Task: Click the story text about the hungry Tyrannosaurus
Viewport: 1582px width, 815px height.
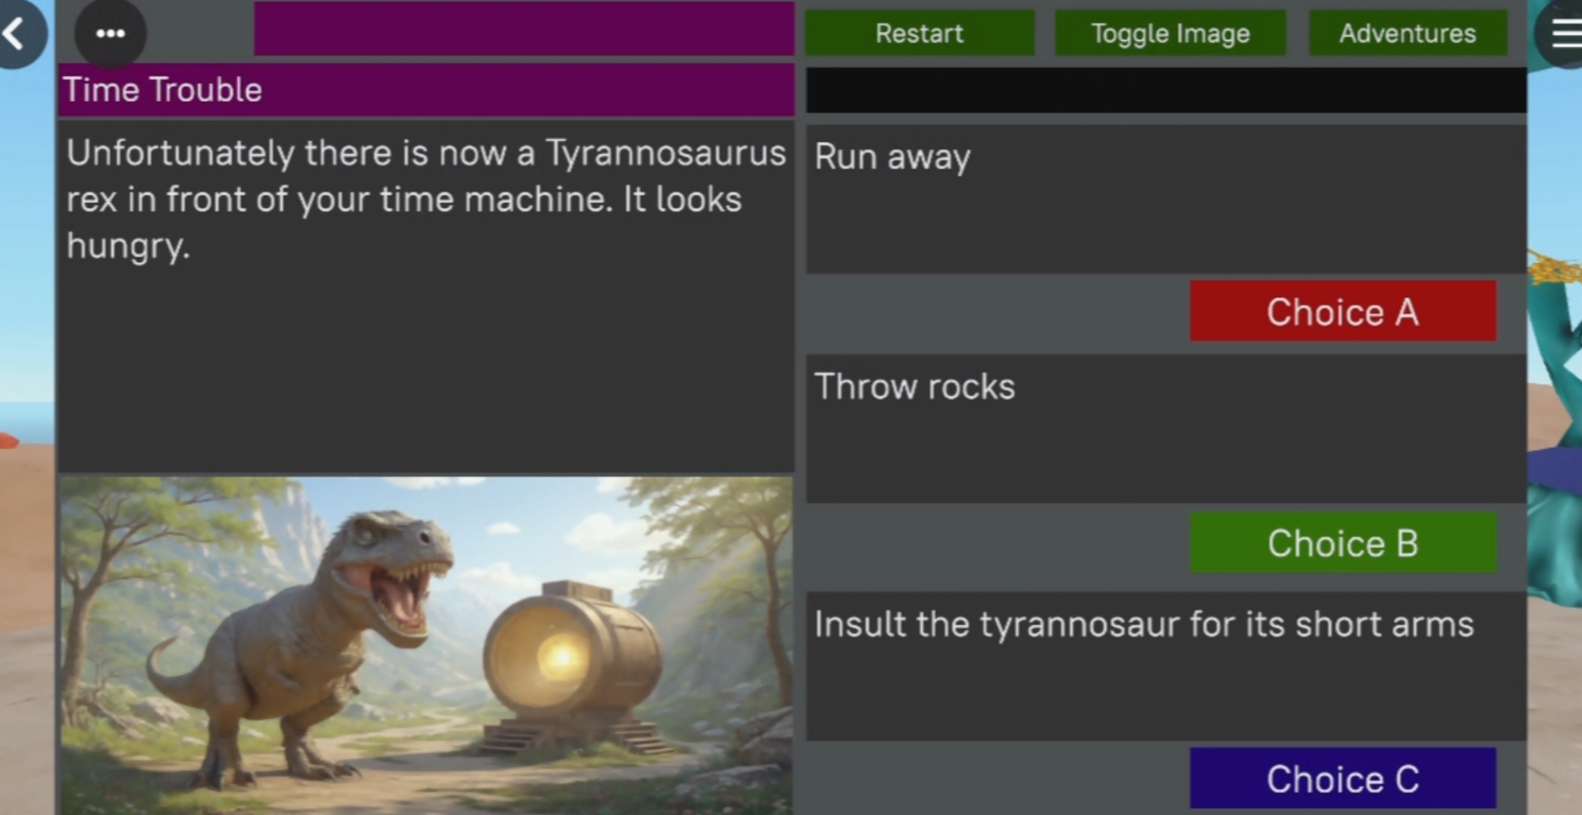Action: pyautogui.click(x=426, y=200)
